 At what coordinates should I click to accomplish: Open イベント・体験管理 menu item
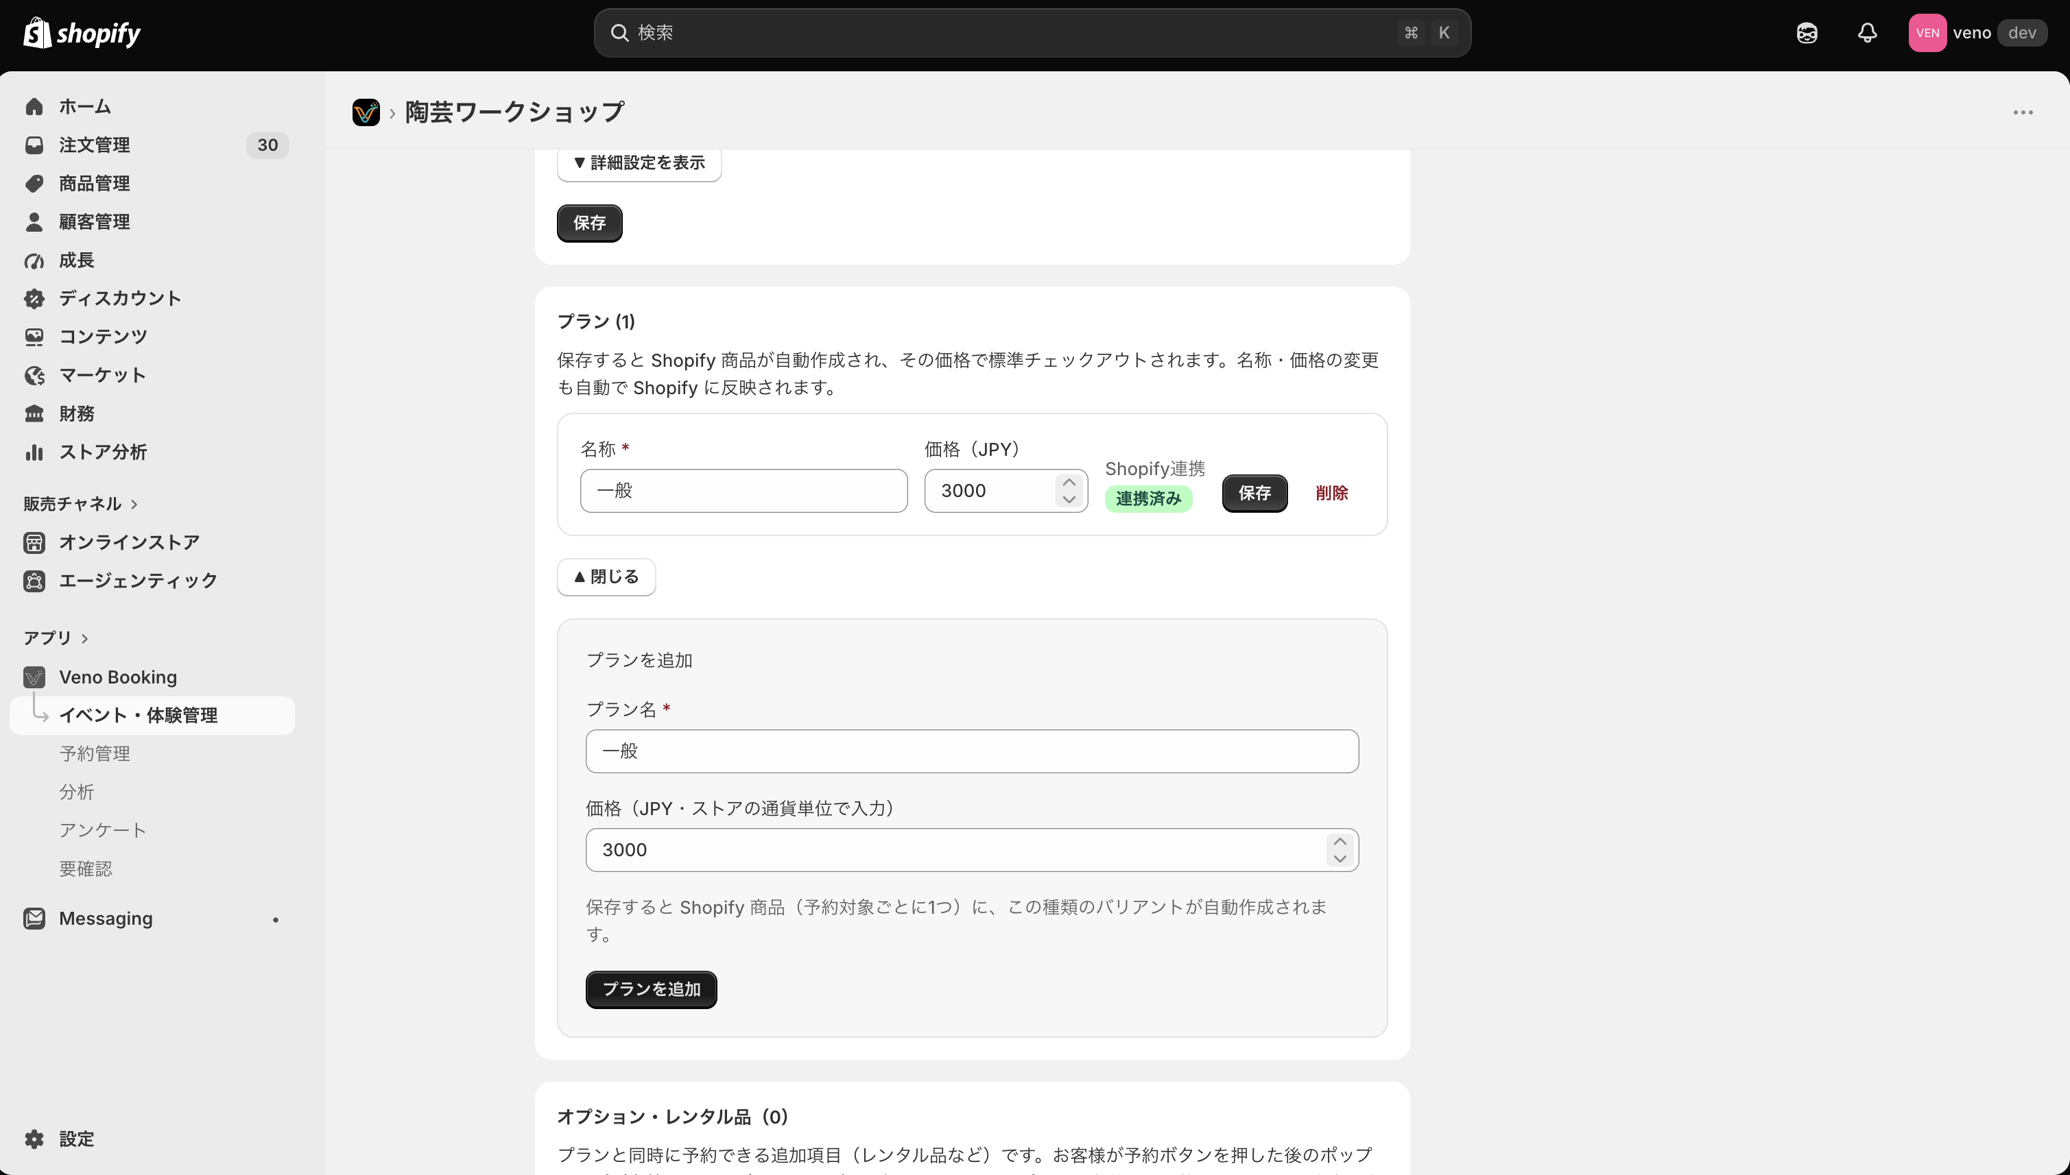click(x=152, y=715)
